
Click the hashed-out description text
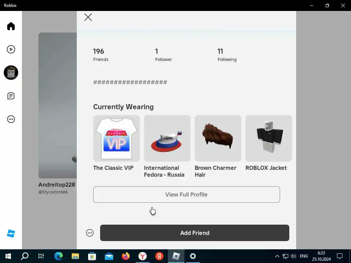click(x=130, y=82)
